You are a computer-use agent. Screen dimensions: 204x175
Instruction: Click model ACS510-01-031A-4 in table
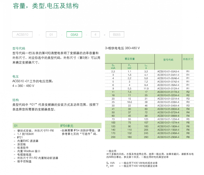pyautogui.click(x=168, y=99)
